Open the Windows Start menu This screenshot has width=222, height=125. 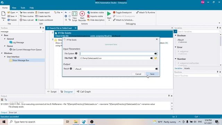point(4,122)
